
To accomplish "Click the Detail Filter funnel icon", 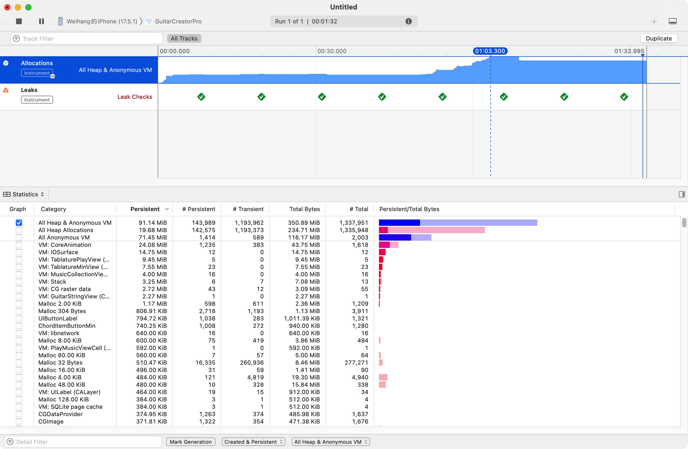I will click(10, 441).
